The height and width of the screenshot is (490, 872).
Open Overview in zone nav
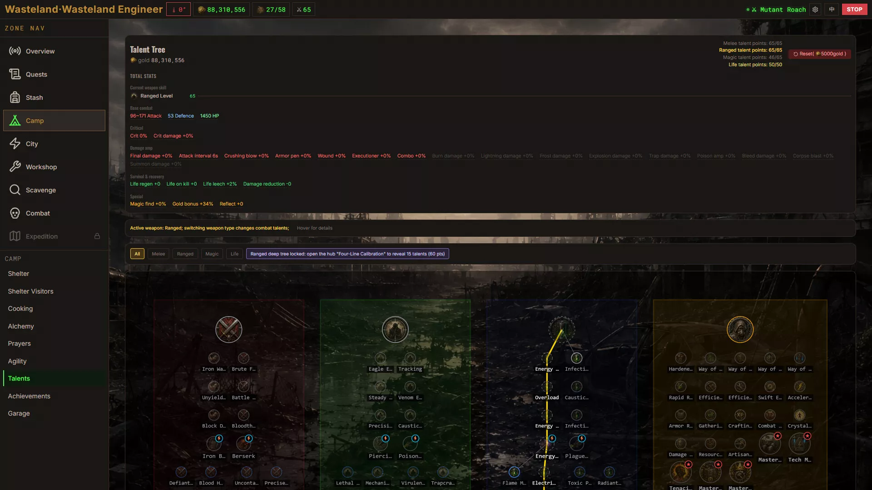coord(54,51)
